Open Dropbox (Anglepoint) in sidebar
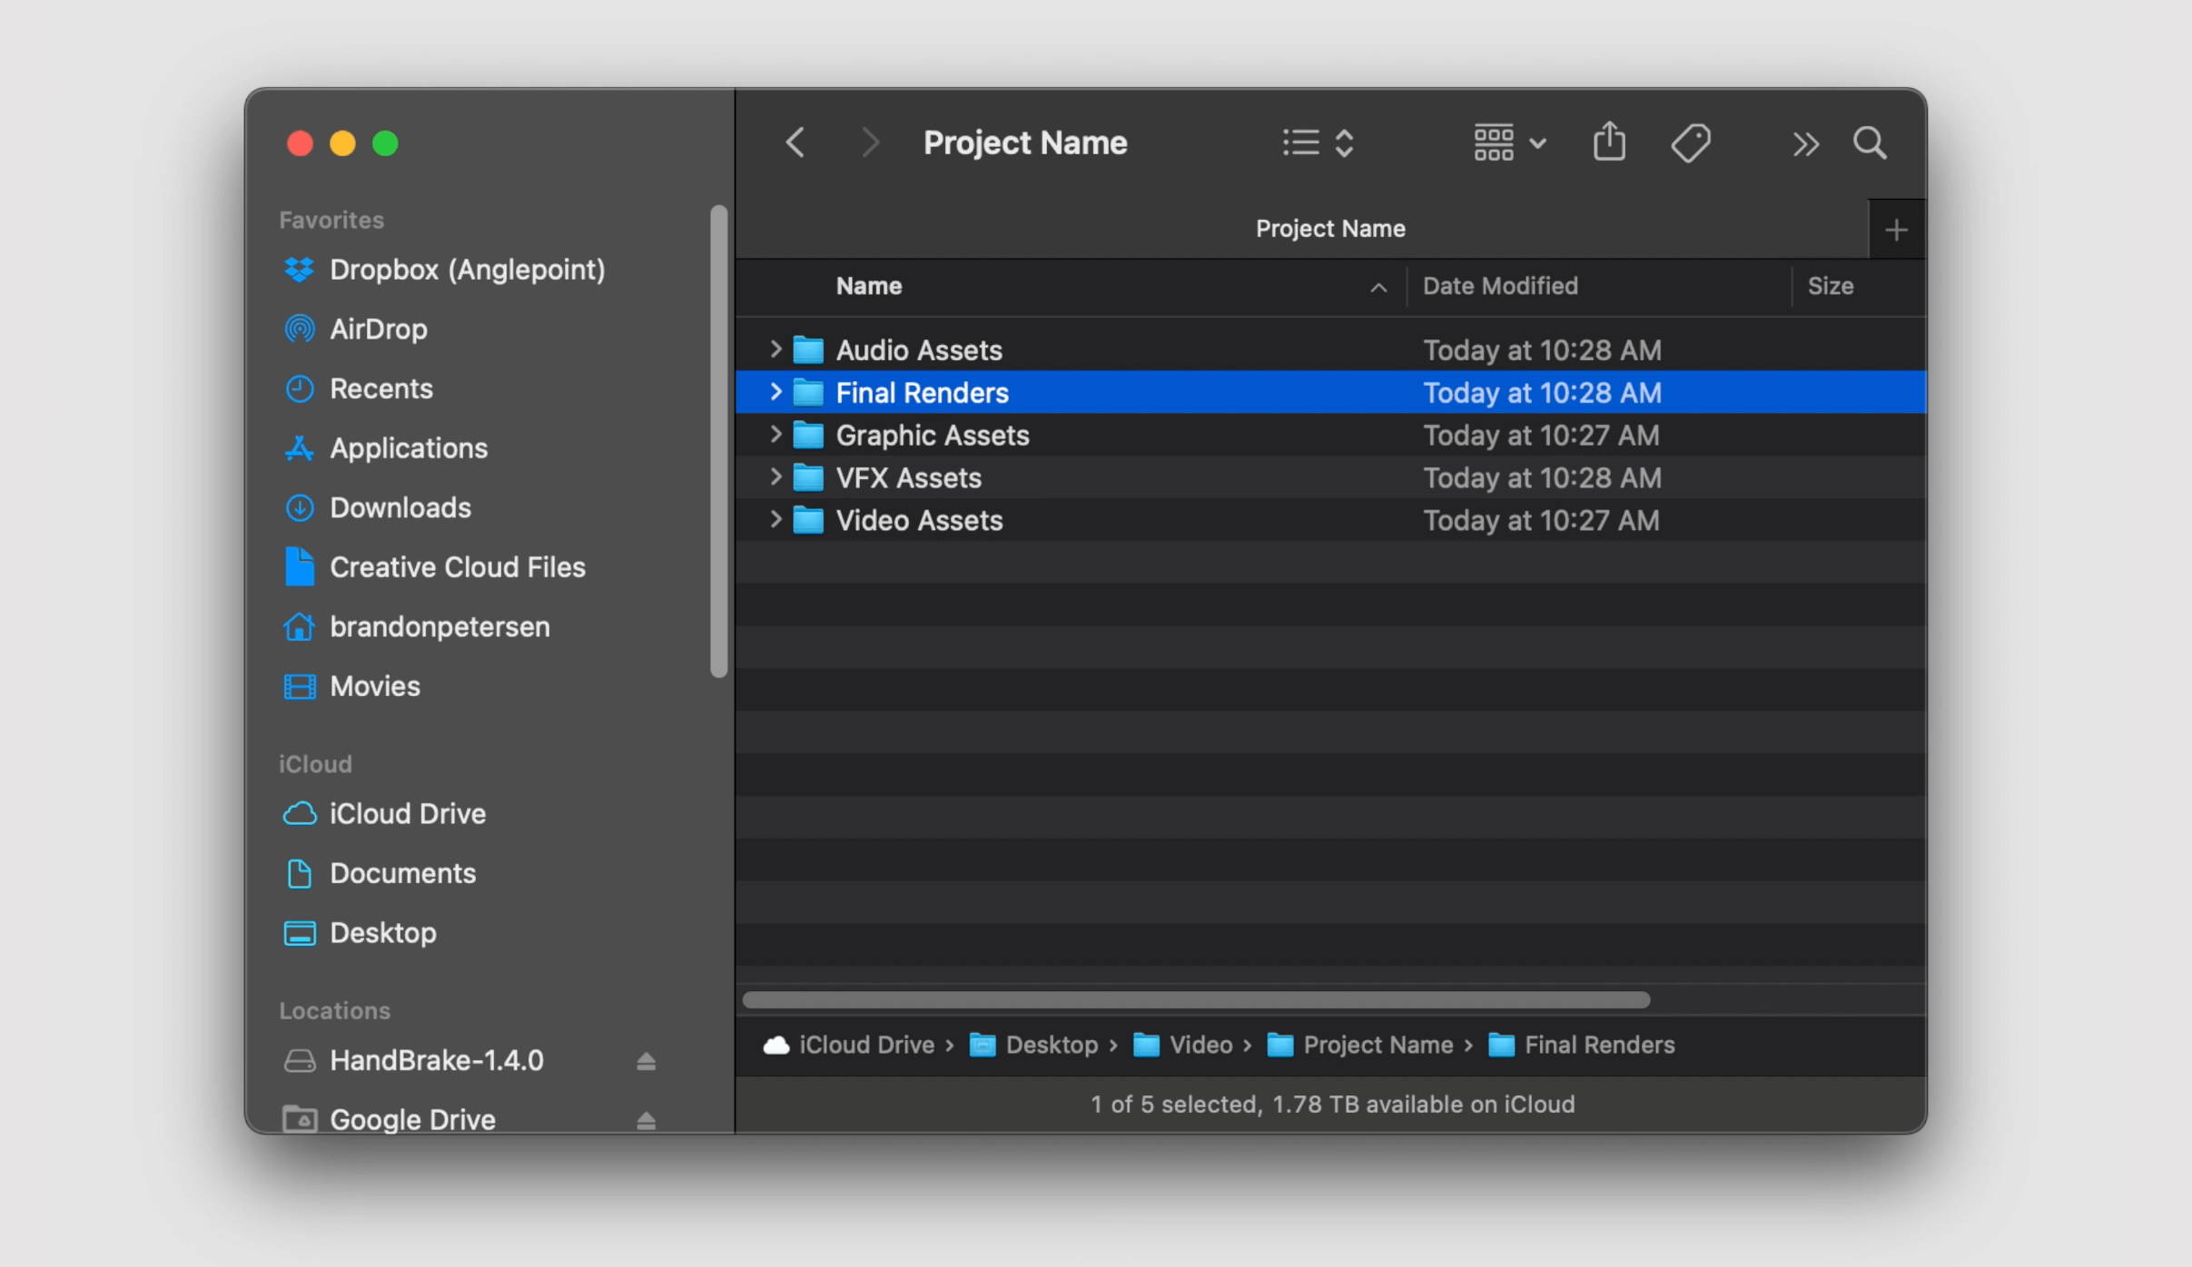 point(445,270)
